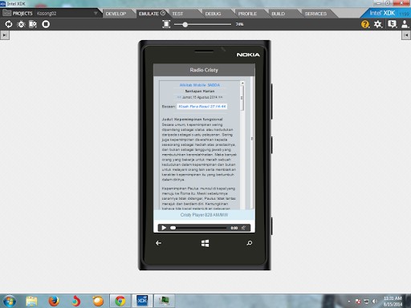Open the emulator debug bug icon
The height and width of the screenshot is (308, 411).
point(21,24)
